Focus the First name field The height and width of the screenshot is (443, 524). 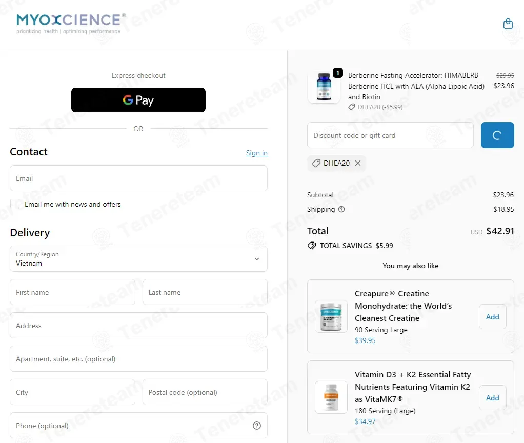[x=72, y=292]
